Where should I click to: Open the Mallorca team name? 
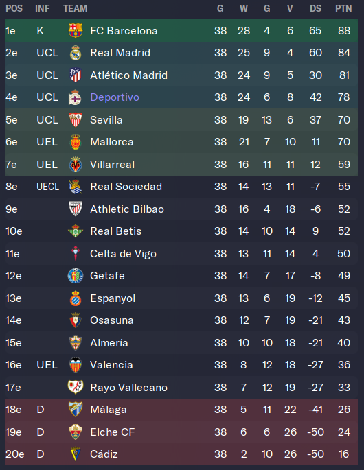(112, 142)
